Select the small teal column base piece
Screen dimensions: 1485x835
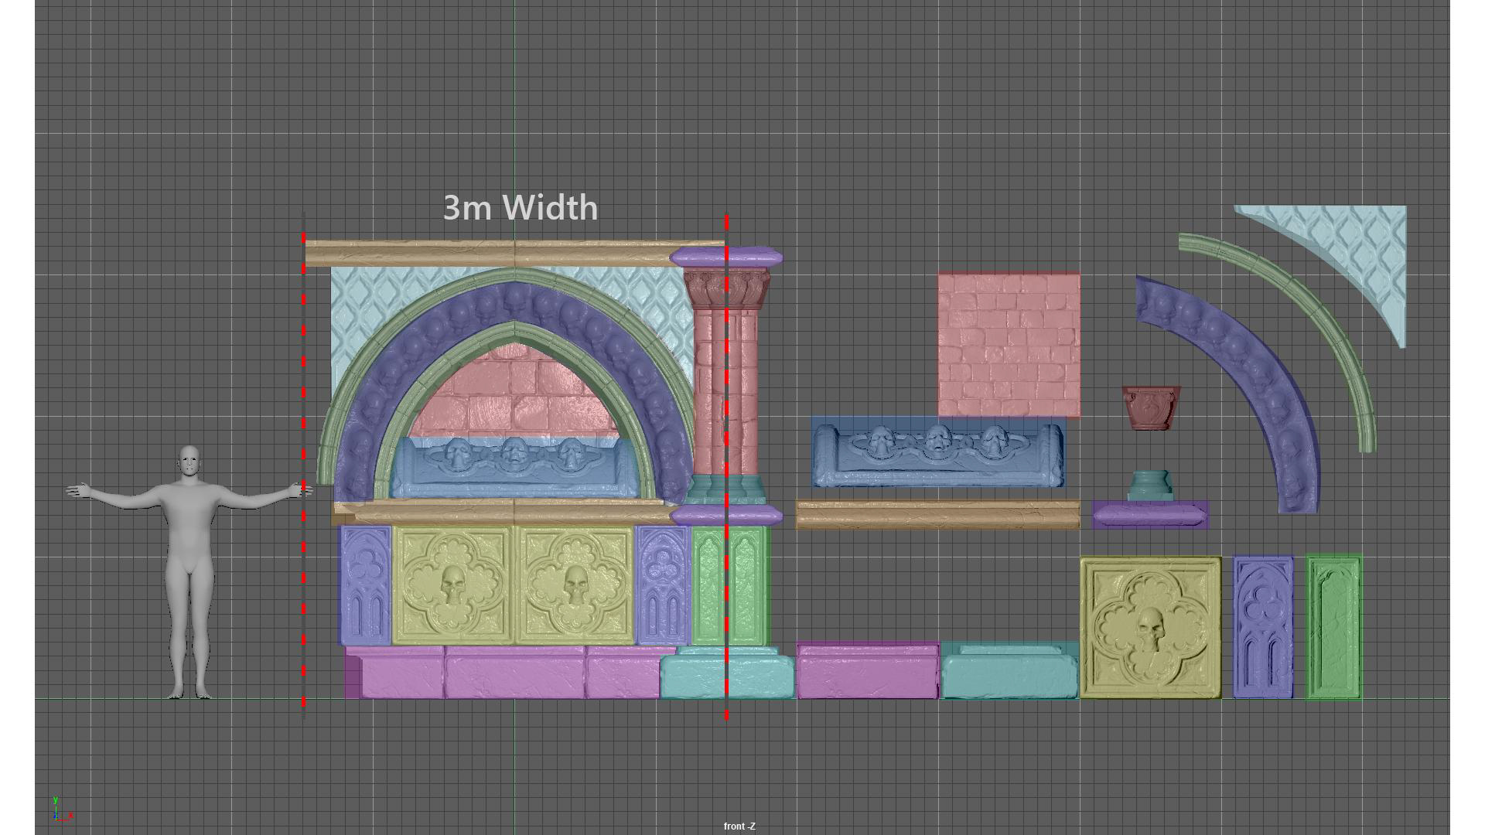click(1150, 486)
